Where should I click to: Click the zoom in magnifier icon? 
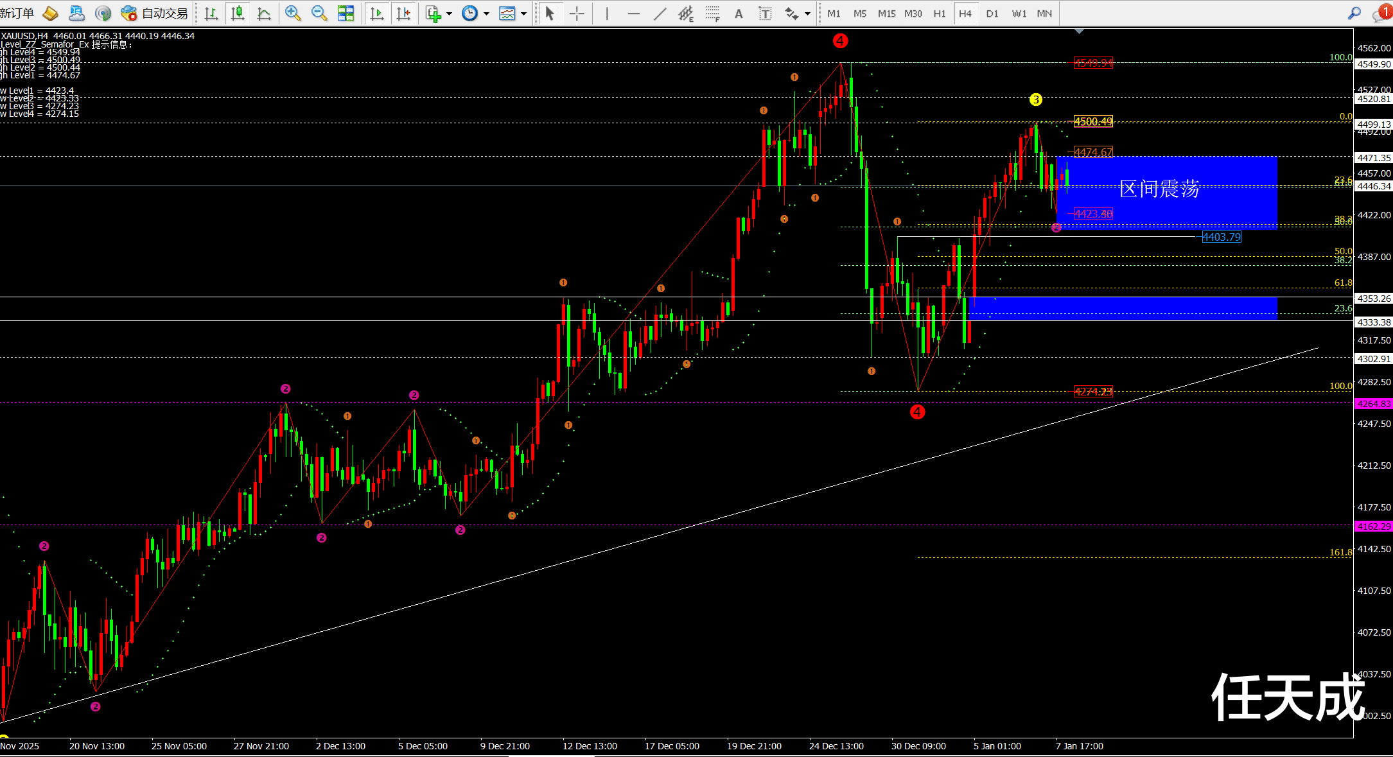(x=293, y=13)
